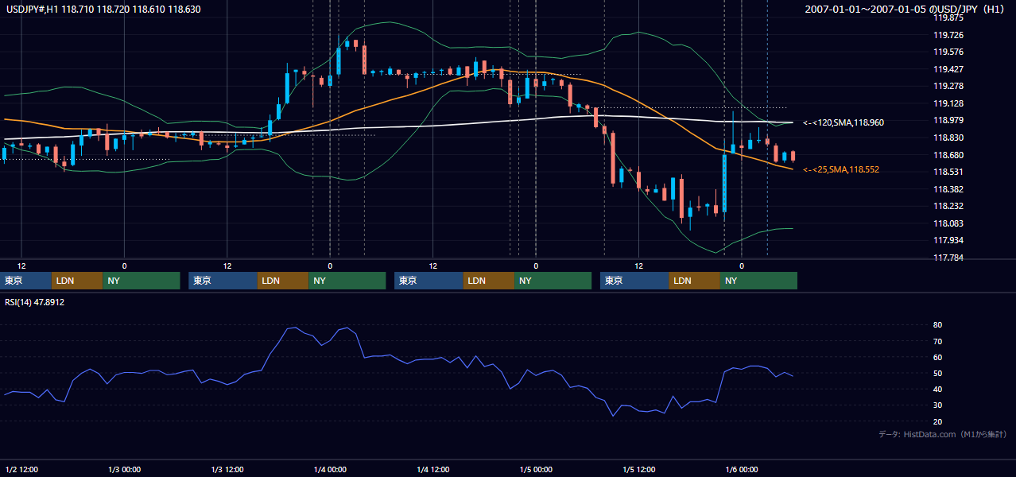Click price axis value 119.128

coord(948,103)
